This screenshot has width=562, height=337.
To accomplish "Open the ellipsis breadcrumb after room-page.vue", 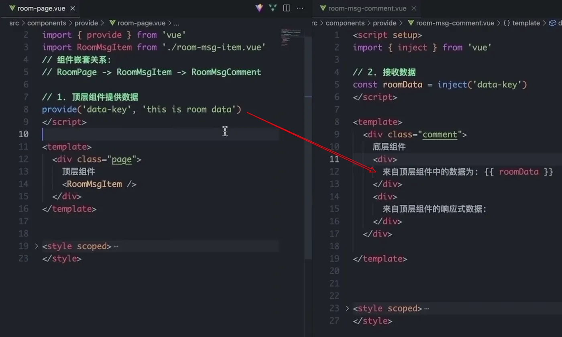I will point(177,23).
